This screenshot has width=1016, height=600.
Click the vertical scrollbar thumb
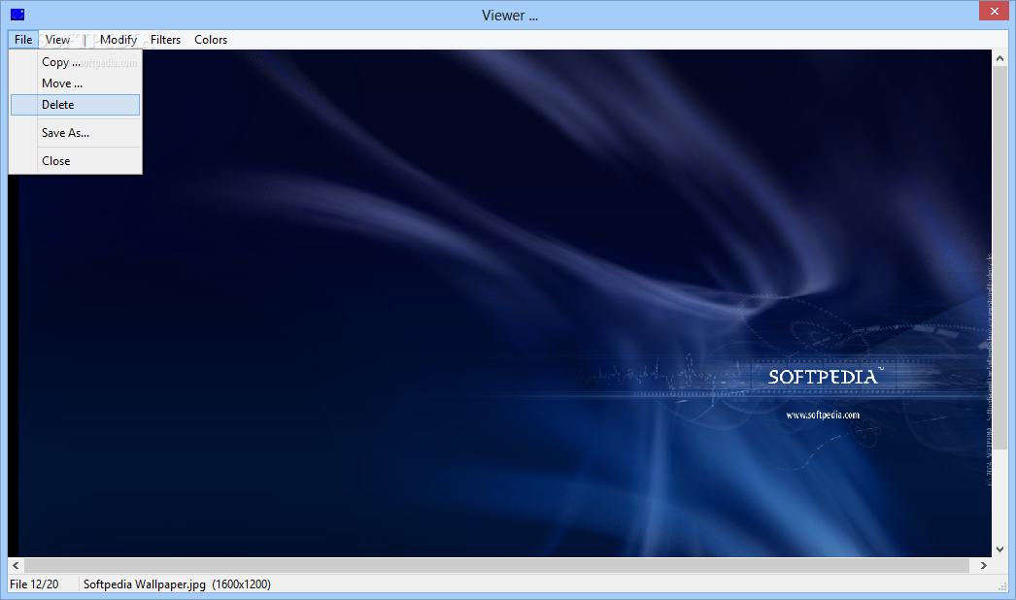point(999,256)
